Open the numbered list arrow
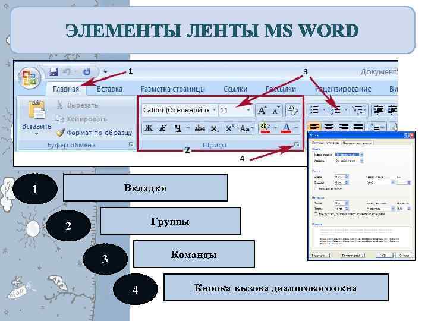 tap(345, 110)
